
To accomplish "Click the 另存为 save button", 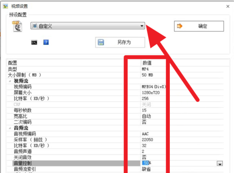I will click(120, 42).
